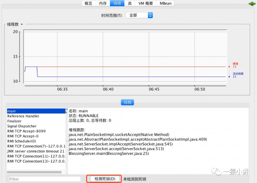
Task: Switch to the 内存 tab
Action: point(103,3)
